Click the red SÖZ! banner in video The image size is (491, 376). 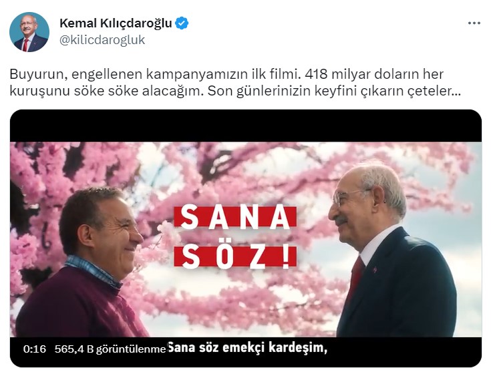click(235, 257)
